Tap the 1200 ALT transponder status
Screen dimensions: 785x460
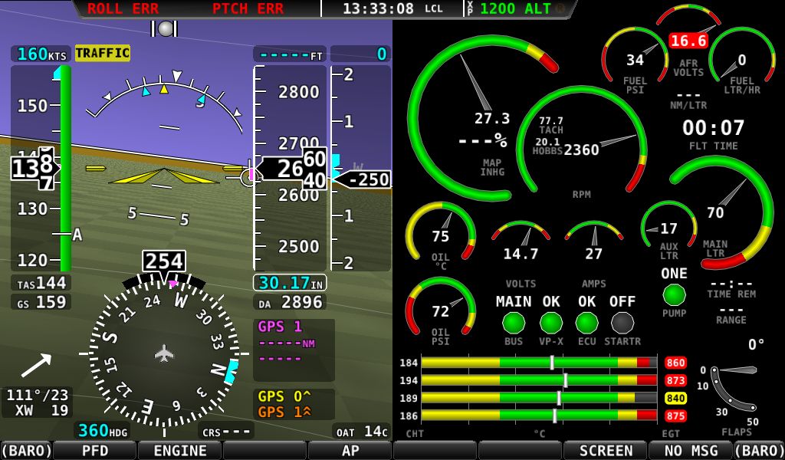coord(516,8)
